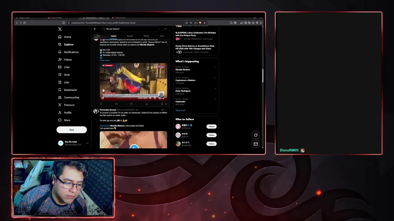Open Profile in the sidebar

(65, 113)
